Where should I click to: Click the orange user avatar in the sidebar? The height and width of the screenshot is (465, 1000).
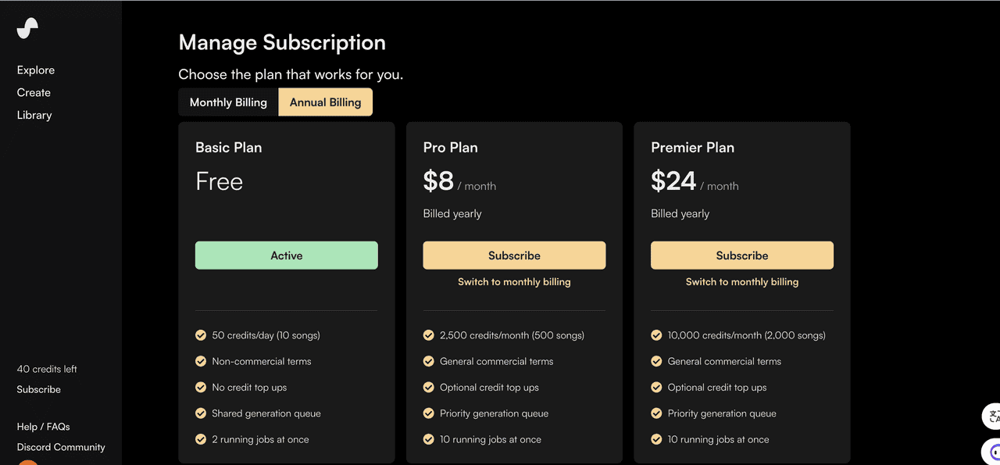click(27, 462)
